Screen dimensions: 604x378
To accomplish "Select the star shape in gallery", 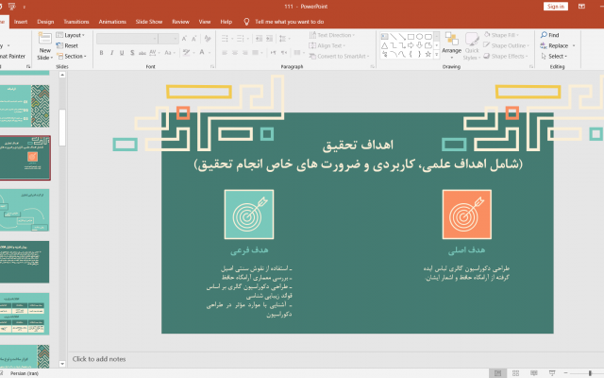I will pyautogui.click(x=428, y=55).
